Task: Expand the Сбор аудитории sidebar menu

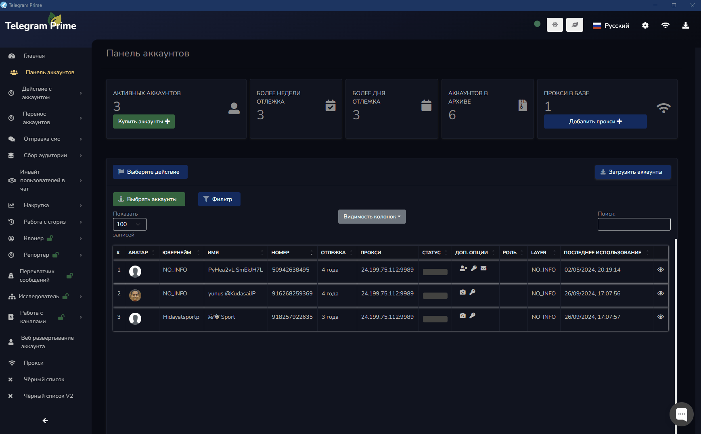Action: click(45, 155)
